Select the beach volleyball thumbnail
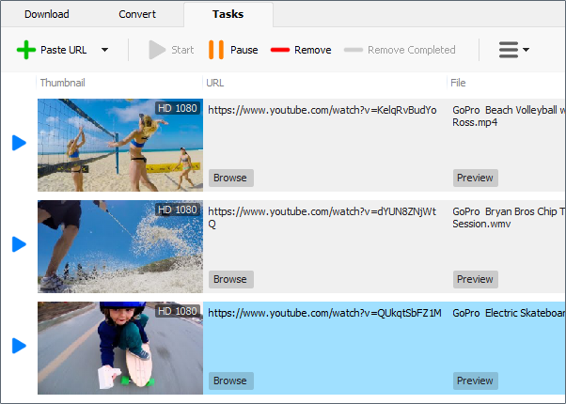This screenshot has width=566, height=404. 120,145
